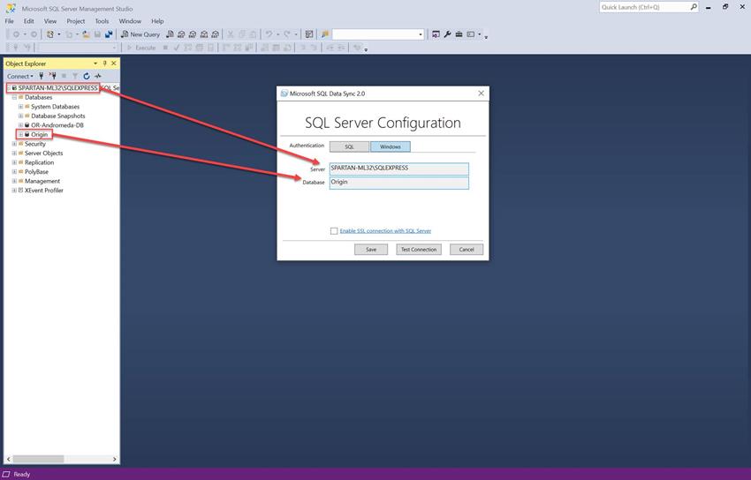Open Database Engine Query icon next to New Query
751x480 pixels.
pyautogui.click(x=170, y=34)
